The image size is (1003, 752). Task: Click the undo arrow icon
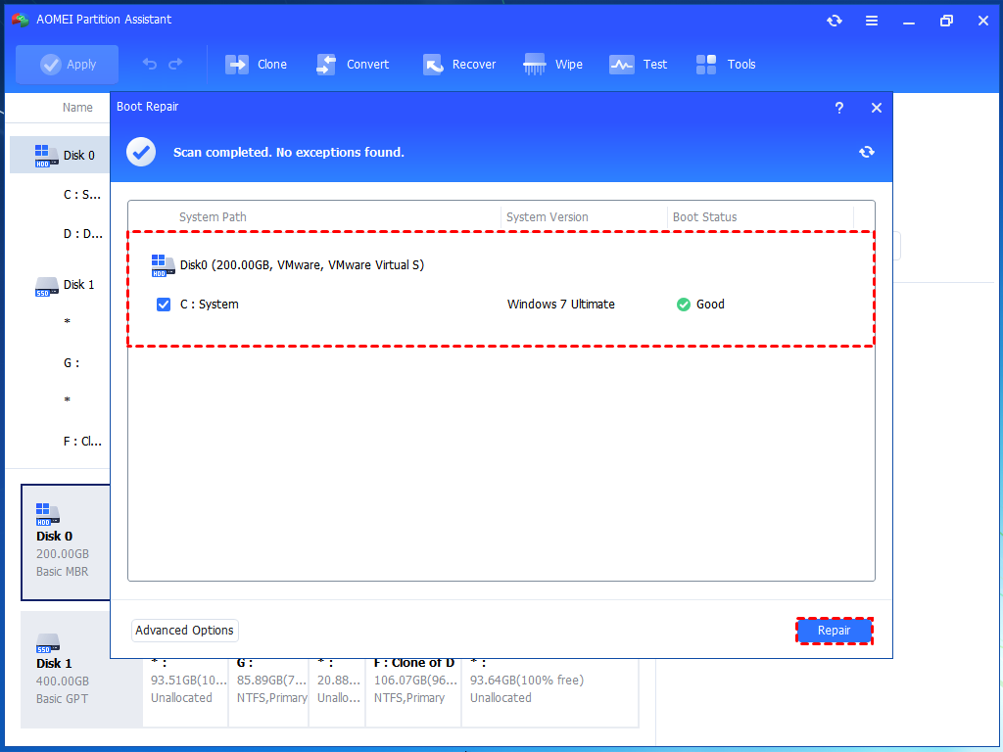click(x=150, y=64)
